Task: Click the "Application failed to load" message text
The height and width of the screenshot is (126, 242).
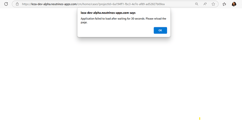Action: click(x=96, y=18)
